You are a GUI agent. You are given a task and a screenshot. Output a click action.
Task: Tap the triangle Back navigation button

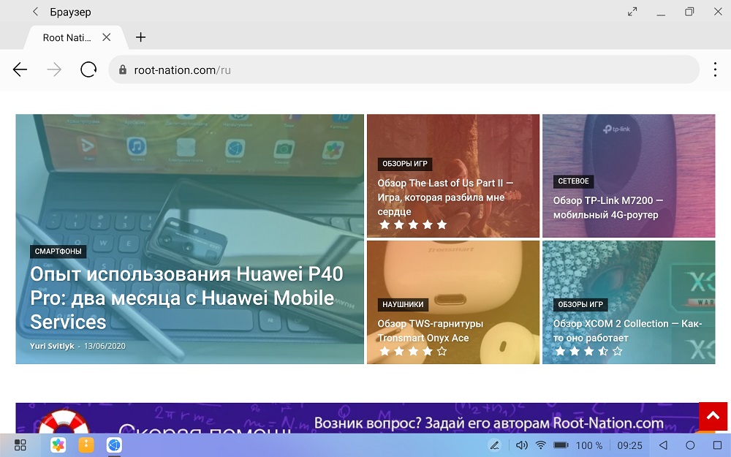(663, 445)
